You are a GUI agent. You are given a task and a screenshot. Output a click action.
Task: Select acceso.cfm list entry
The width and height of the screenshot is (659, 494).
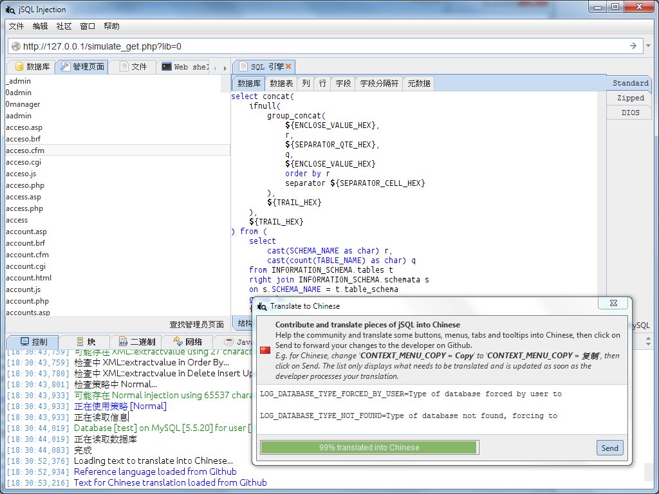[118, 151]
